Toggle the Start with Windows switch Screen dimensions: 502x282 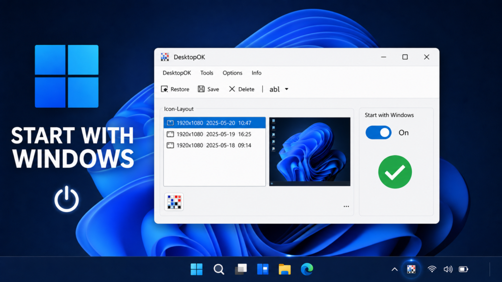point(378,132)
